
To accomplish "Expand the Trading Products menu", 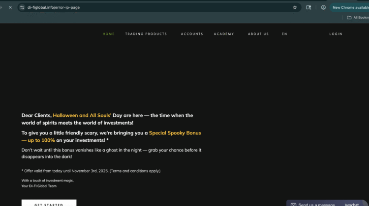I will 146,34.
